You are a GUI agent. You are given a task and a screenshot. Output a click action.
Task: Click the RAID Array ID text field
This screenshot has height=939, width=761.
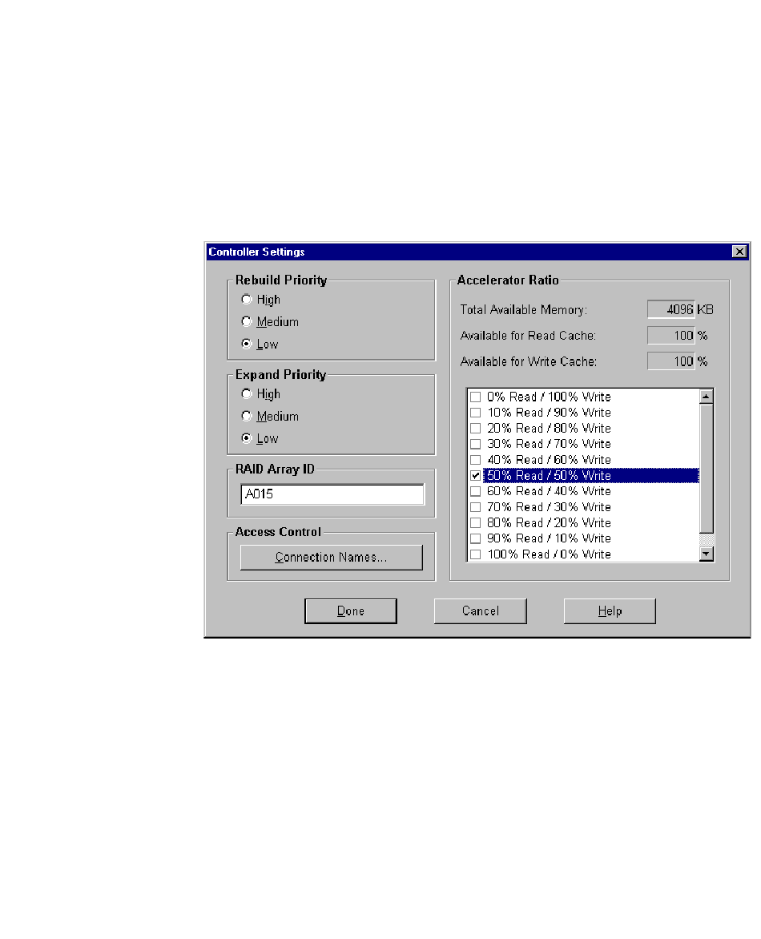332,495
